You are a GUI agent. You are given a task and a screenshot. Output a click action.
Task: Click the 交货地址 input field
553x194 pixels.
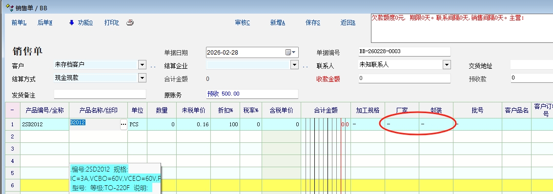coord(532,65)
